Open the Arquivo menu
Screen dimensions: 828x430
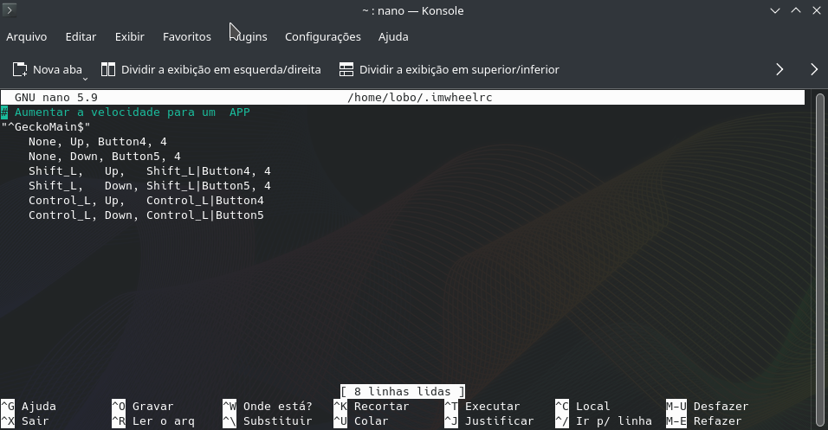26,37
